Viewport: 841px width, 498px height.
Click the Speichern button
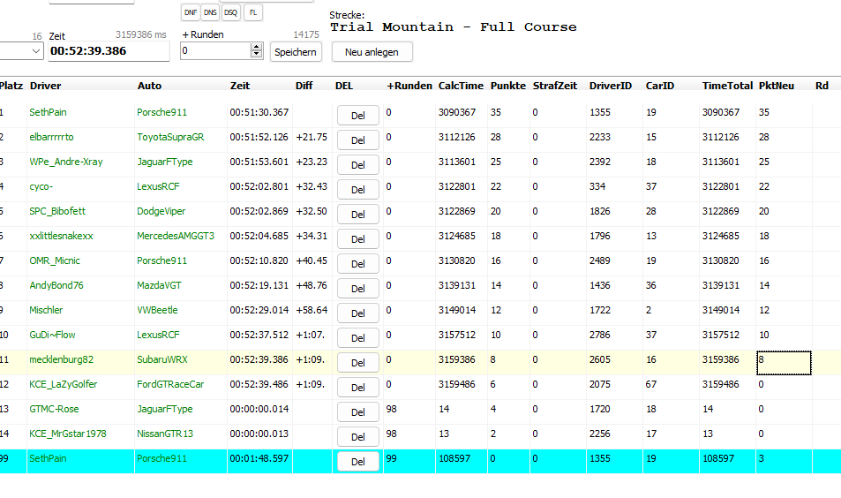tap(296, 52)
